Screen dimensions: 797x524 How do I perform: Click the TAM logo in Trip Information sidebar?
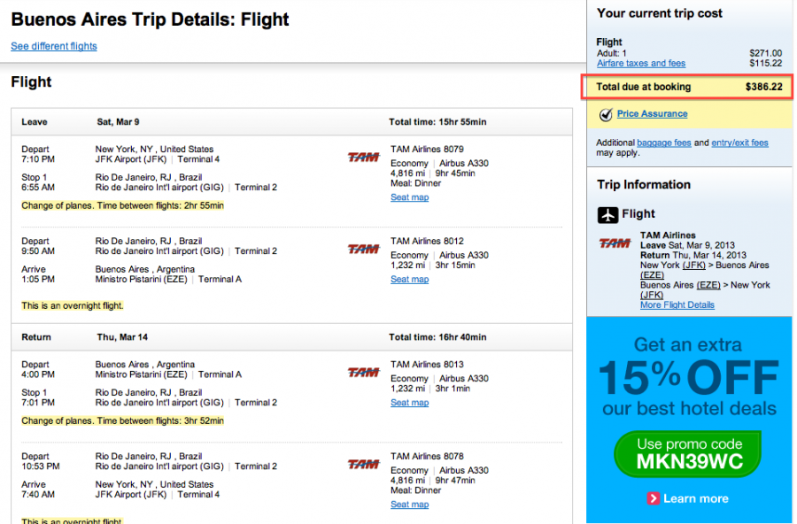coord(615,243)
